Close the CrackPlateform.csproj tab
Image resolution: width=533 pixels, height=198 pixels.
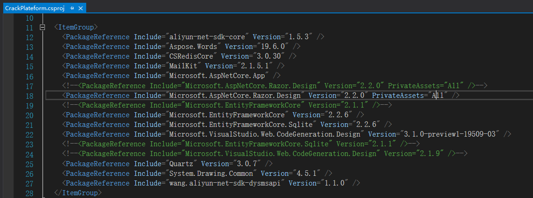[80, 9]
